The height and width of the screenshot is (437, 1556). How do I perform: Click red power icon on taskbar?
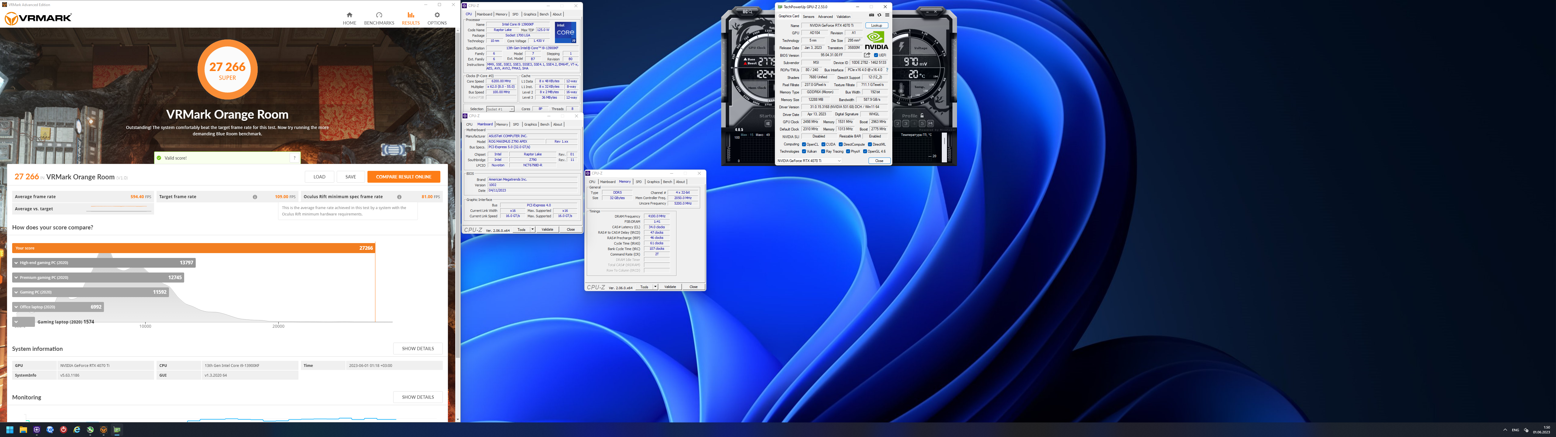click(x=64, y=430)
